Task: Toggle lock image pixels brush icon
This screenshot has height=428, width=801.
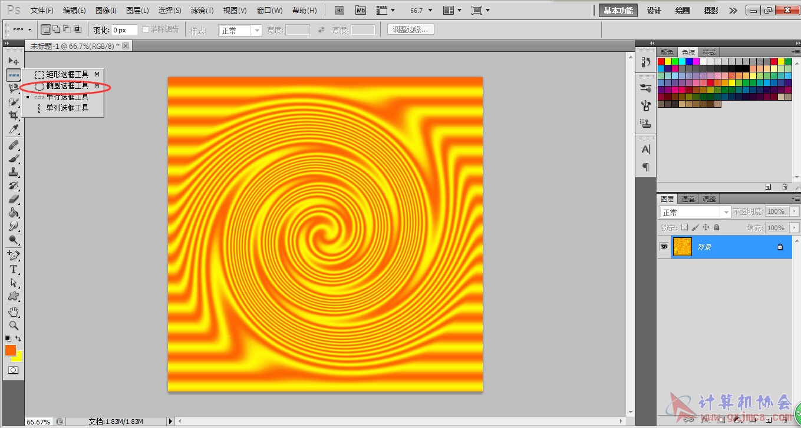Action: click(x=695, y=227)
